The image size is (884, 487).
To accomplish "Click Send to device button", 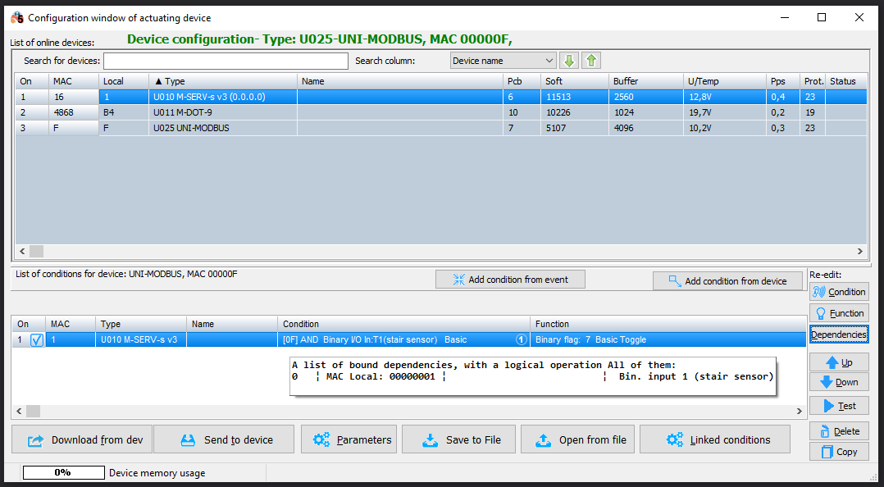I will [x=224, y=439].
